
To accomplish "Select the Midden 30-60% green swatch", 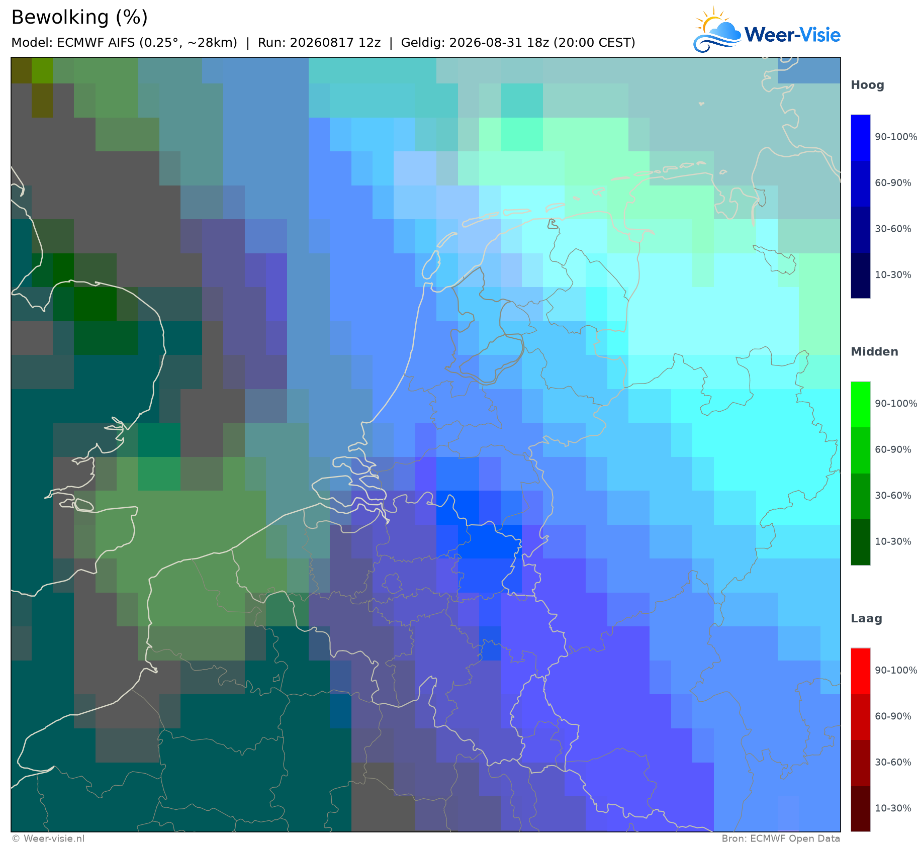I will [x=860, y=497].
